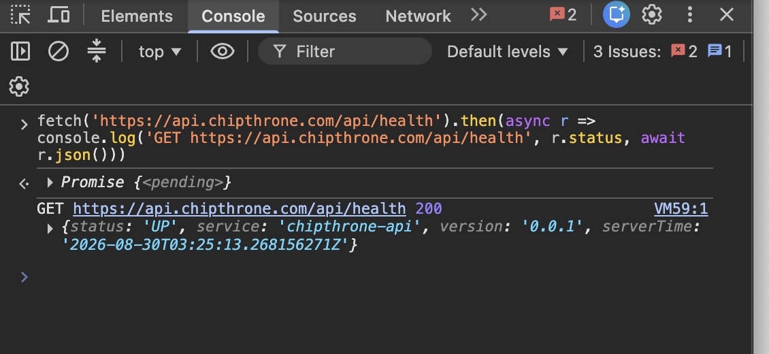The height and width of the screenshot is (354, 769).
Task: Close the DevTools panel
Action: tap(726, 15)
